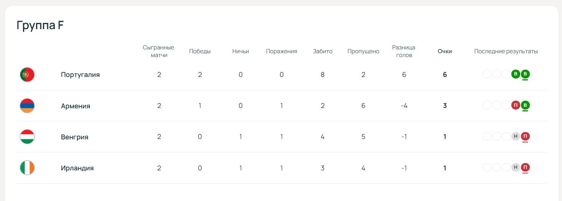Select Armenia's red loss result badge
Image resolution: width=562 pixels, height=201 pixels.
(516, 105)
